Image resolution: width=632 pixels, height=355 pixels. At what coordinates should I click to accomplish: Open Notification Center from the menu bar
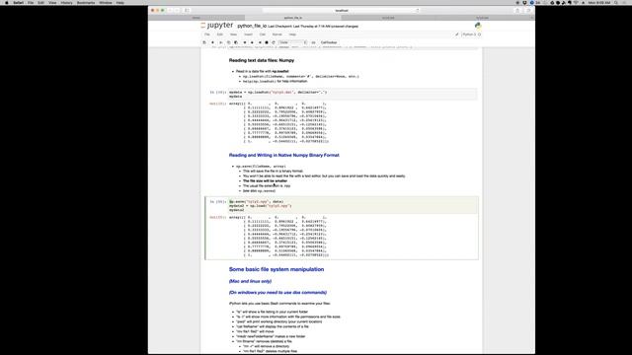624,2
